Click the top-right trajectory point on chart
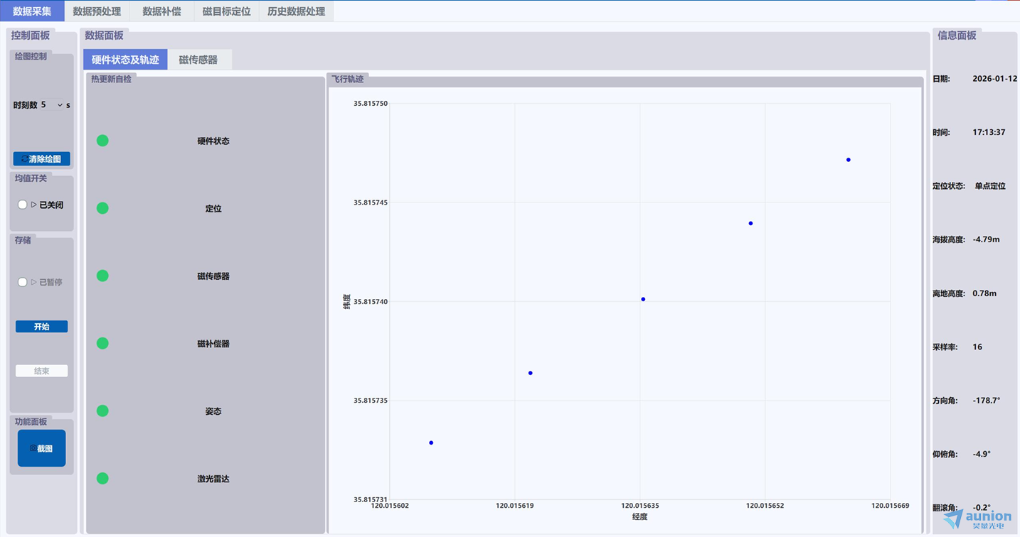The width and height of the screenshot is (1020, 537). point(849,160)
